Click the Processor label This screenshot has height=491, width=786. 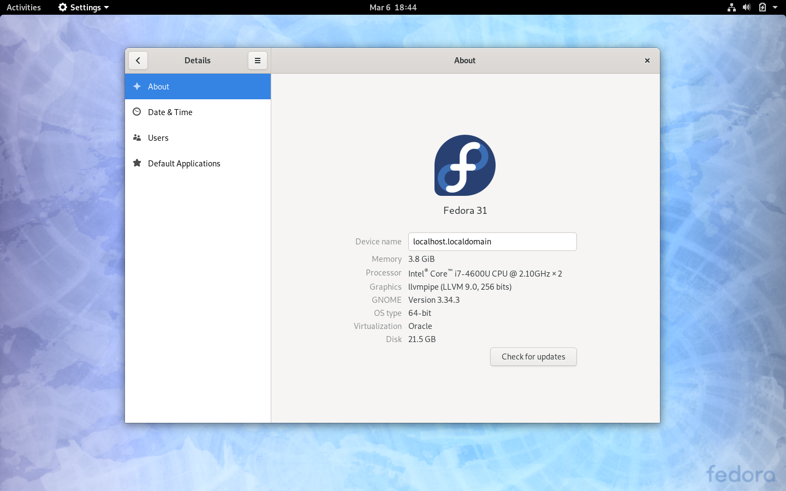[384, 273]
